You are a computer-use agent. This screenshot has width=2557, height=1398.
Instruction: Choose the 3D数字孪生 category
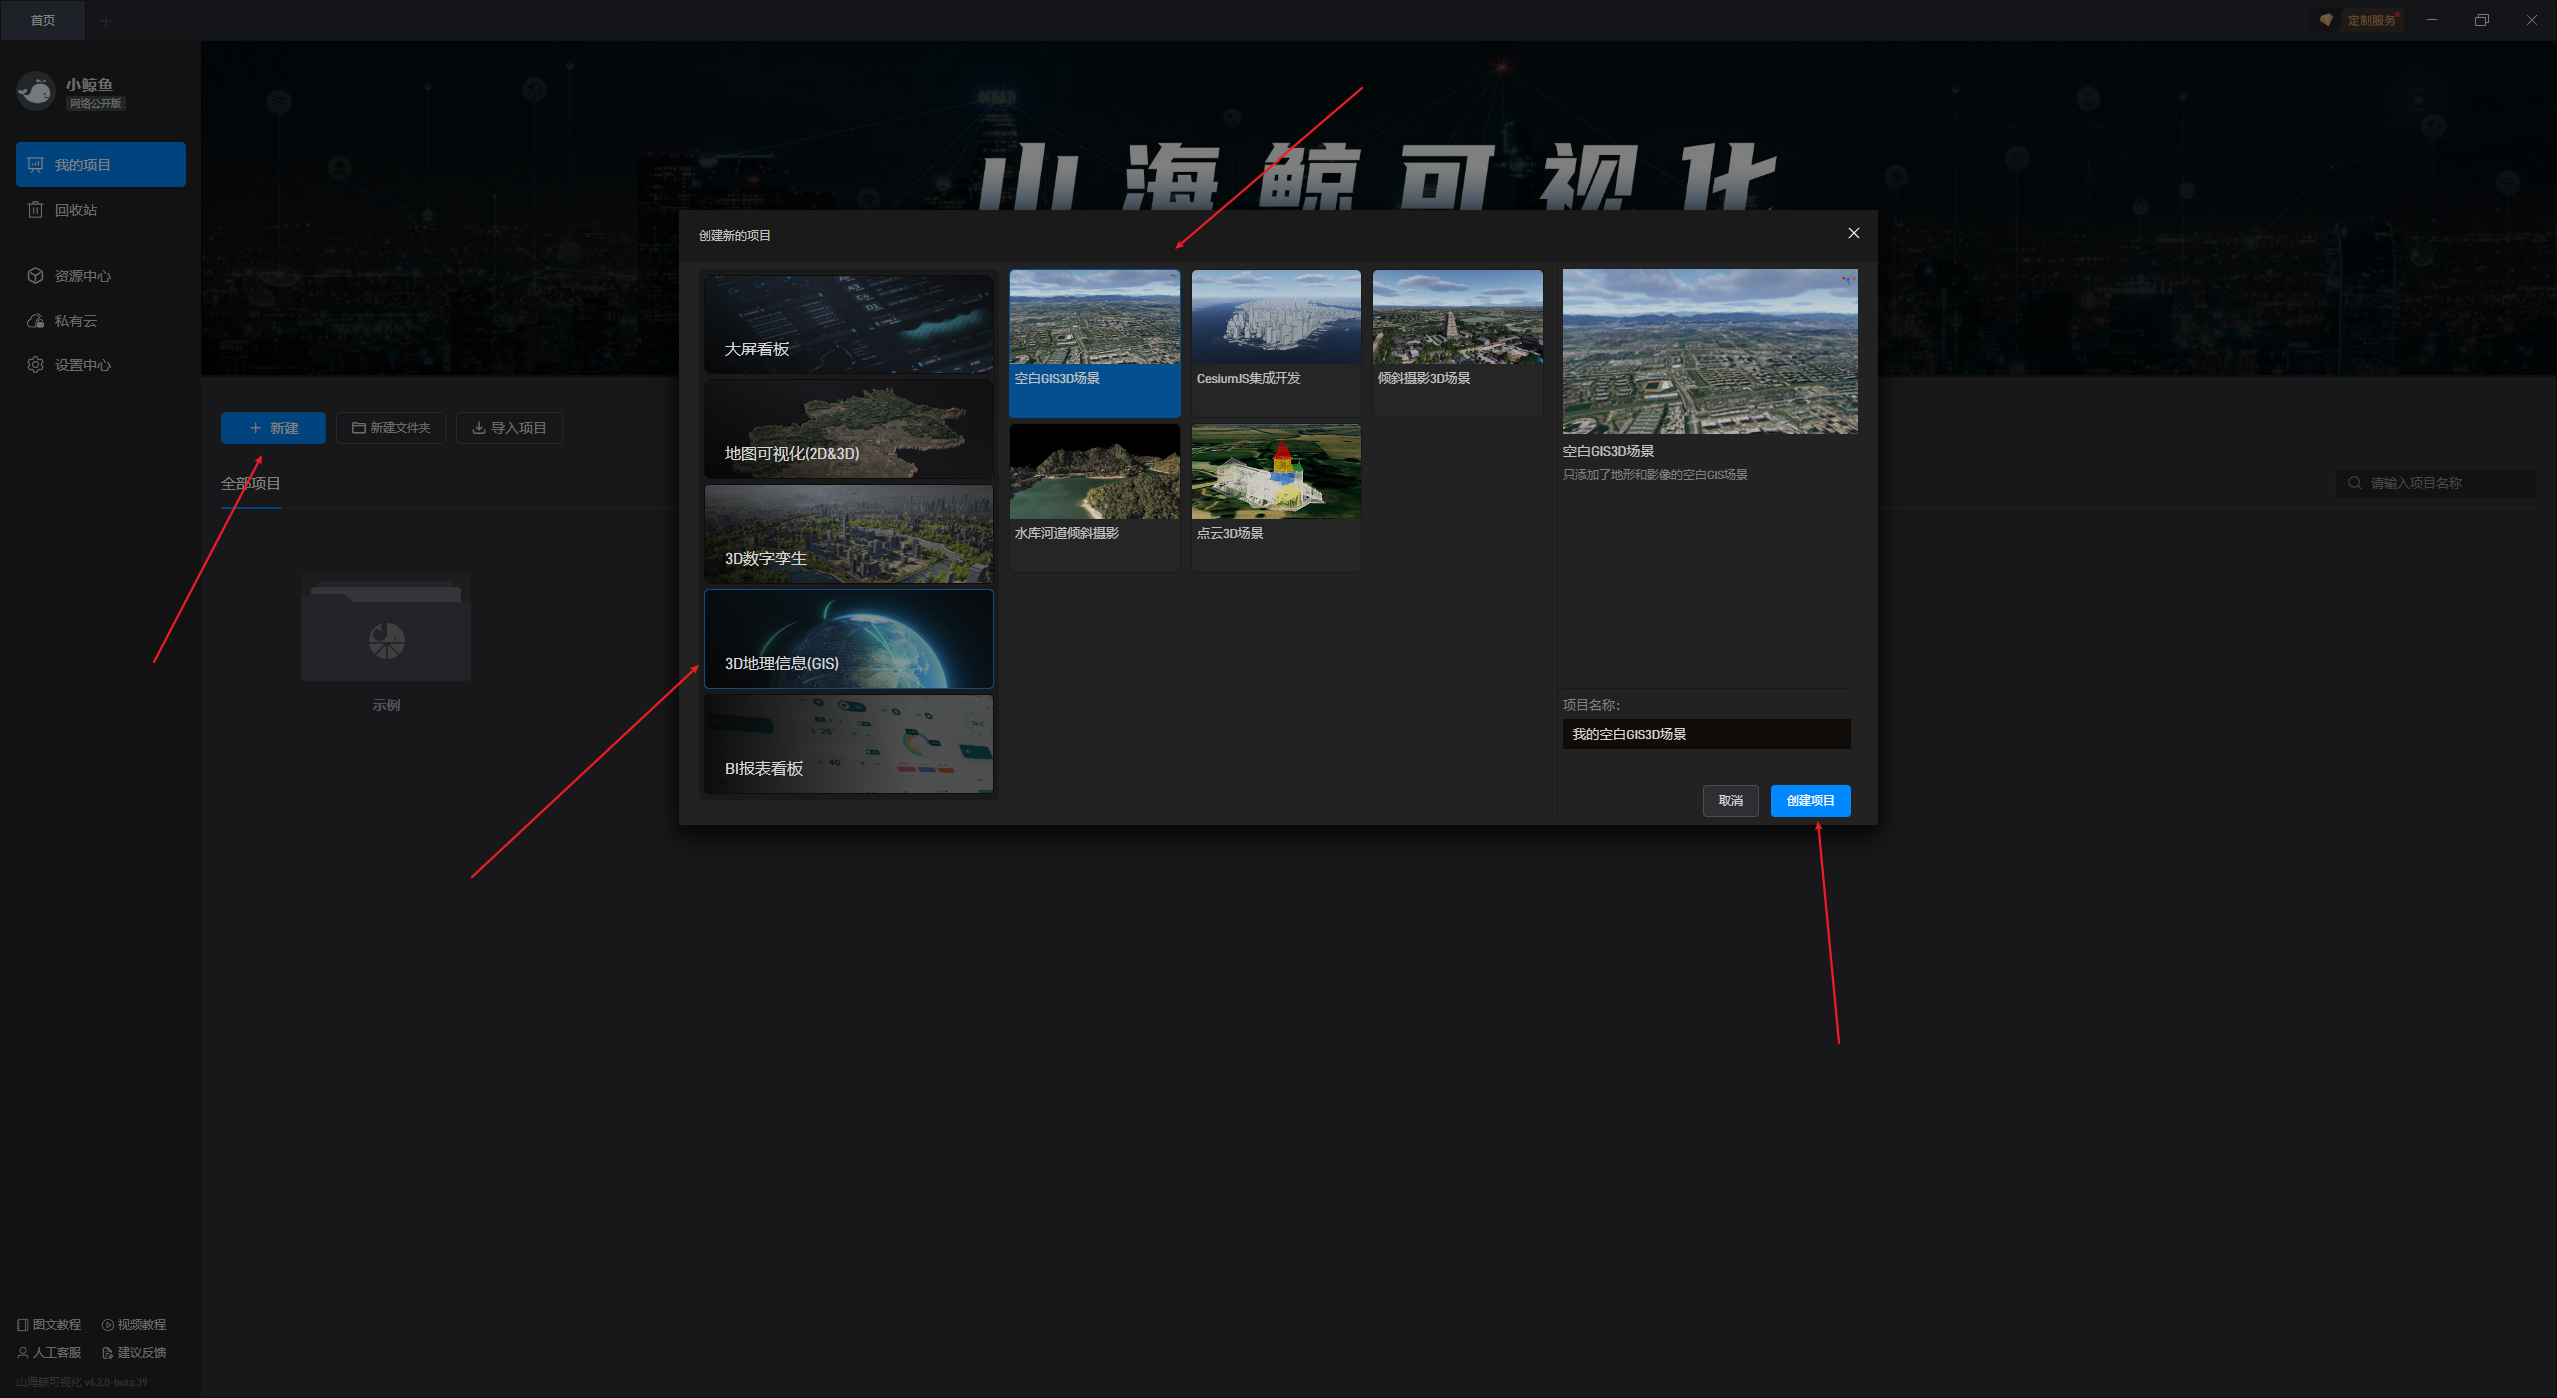pos(848,534)
